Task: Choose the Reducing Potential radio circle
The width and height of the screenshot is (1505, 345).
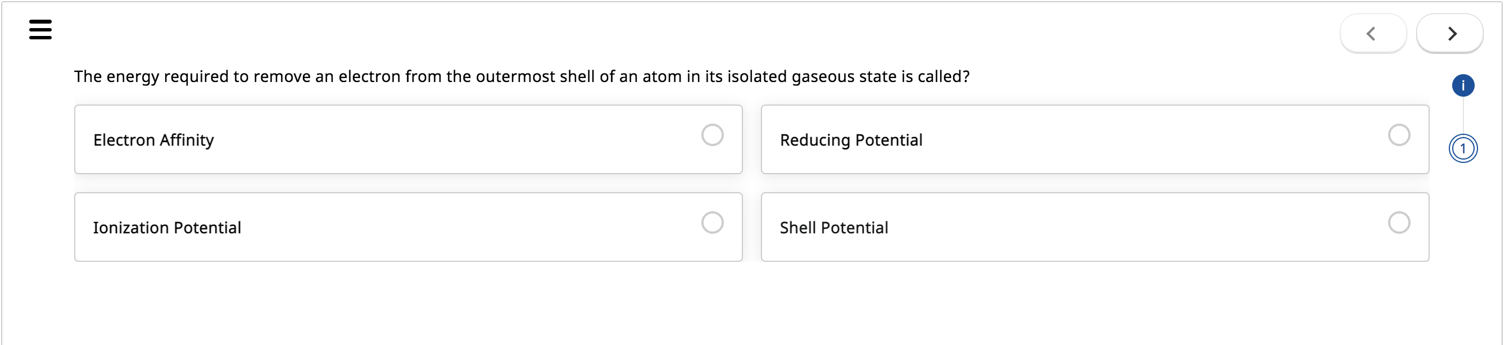Action: tap(1399, 135)
